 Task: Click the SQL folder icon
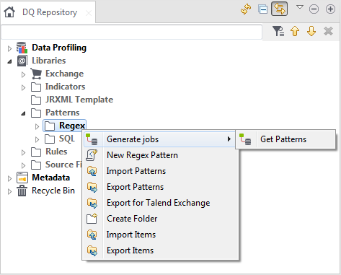50,139
